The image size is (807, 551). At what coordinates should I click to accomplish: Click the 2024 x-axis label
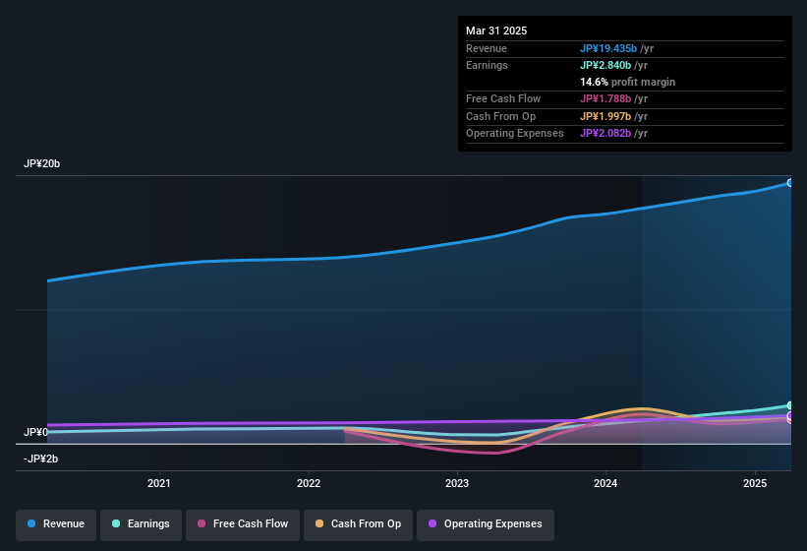pos(605,483)
